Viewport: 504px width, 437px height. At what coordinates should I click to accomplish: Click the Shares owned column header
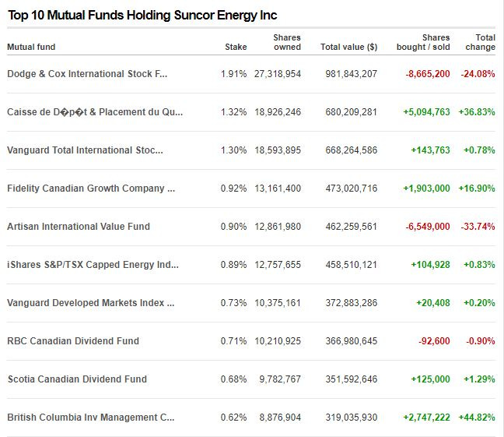click(287, 42)
